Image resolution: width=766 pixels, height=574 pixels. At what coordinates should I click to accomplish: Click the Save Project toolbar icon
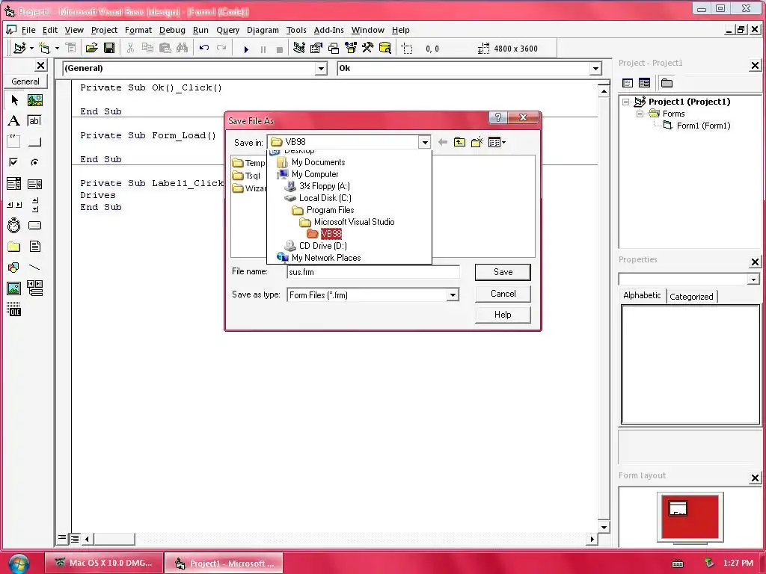(109, 48)
